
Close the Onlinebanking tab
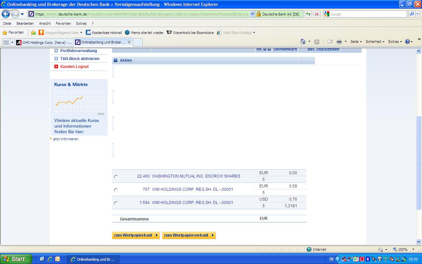[x=129, y=42]
